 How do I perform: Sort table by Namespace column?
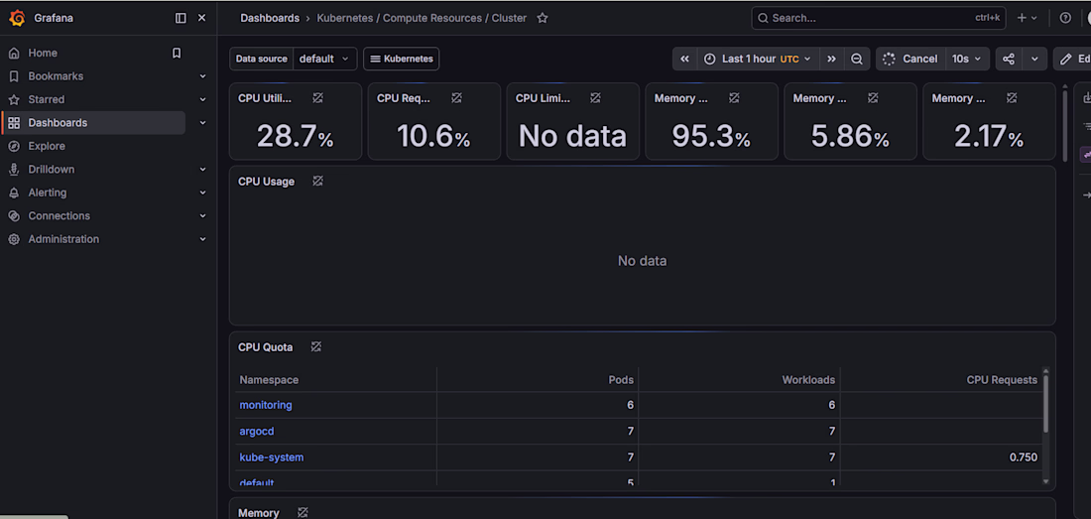pos(269,380)
